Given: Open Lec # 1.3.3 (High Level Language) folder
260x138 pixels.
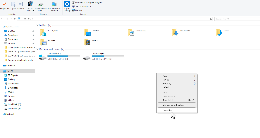Looking at the screenshot, I should tap(19, 56).
